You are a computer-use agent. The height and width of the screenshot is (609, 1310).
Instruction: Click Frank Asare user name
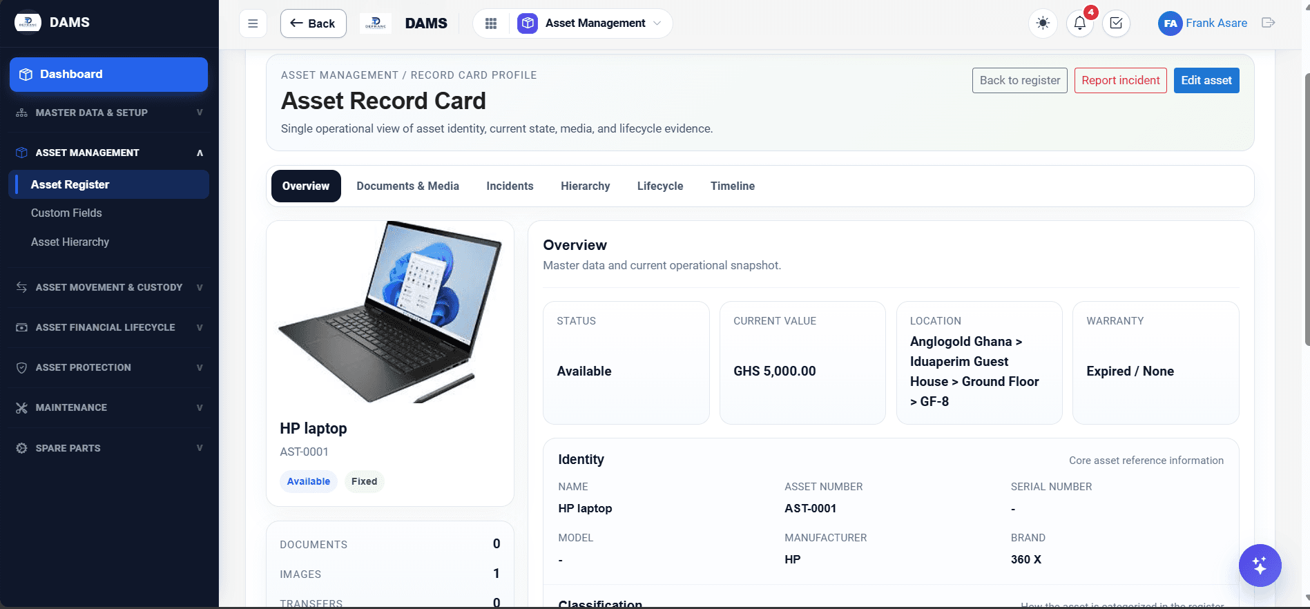(x=1216, y=23)
